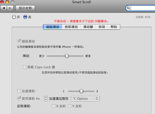Open the 滚动键 tab
This screenshot has height=114, width=155.
coord(88,27)
